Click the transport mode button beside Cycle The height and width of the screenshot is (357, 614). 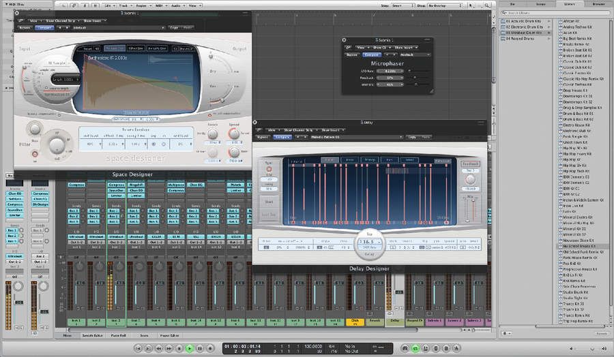[426, 347]
